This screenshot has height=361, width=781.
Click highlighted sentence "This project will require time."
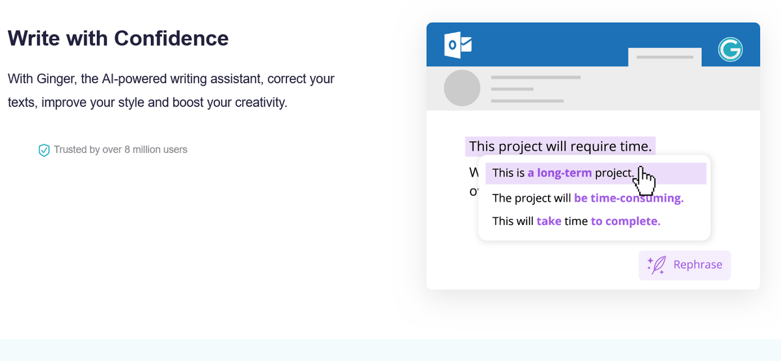[560, 146]
